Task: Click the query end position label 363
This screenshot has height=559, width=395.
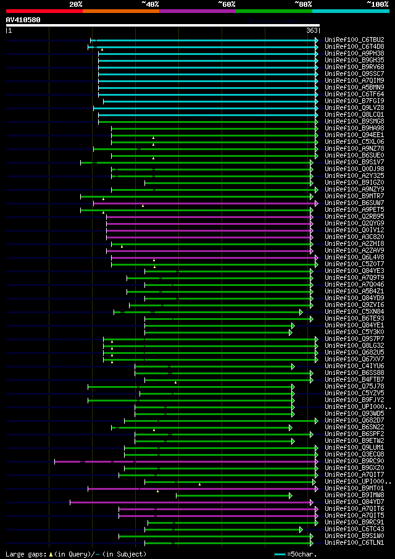Action: pos(312,31)
